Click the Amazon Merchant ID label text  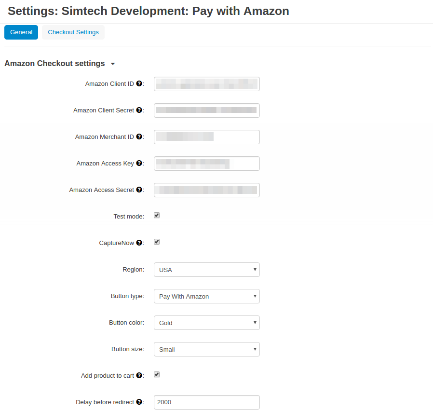click(104, 137)
